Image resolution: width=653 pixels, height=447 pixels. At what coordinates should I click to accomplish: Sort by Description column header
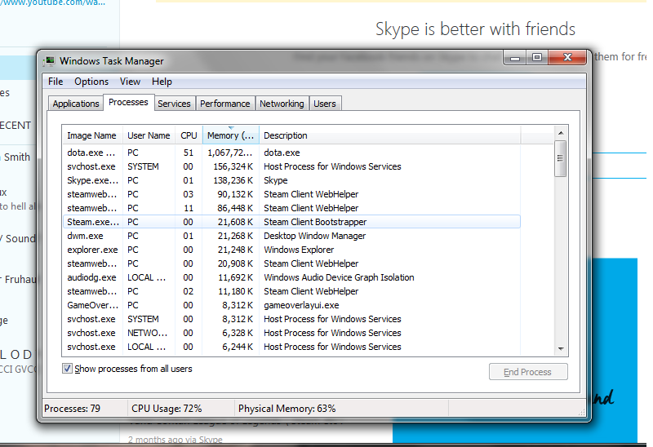pos(390,135)
